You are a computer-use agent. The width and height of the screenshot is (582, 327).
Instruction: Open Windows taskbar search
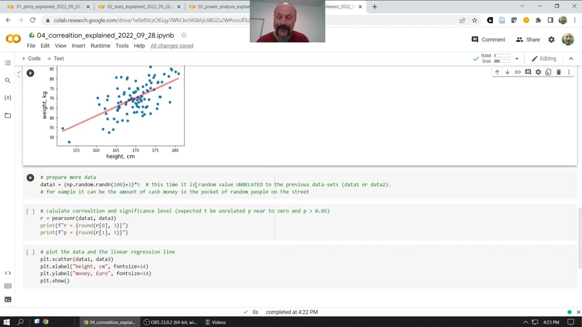(x=20, y=322)
